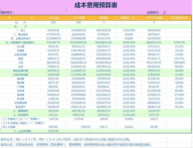Select the (四)手续费 row label

pos(8,127)
